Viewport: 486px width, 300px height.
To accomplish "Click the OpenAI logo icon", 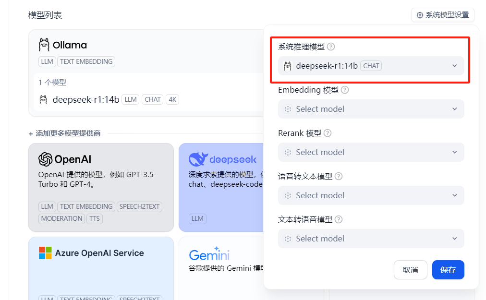I will [x=45, y=159].
